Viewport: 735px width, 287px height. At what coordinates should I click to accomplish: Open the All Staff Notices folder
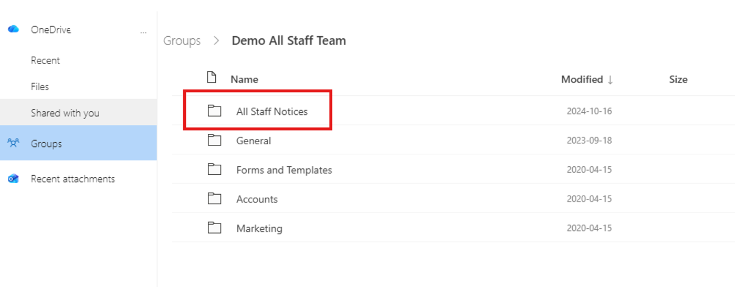[x=272, y=111]
